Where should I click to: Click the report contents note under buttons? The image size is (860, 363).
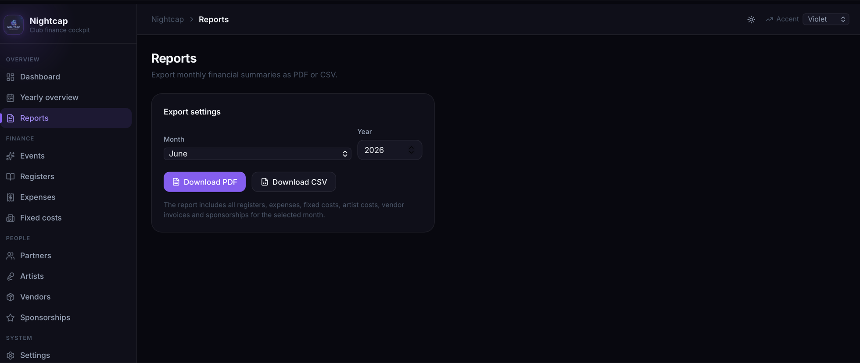[x=284, y=210]
